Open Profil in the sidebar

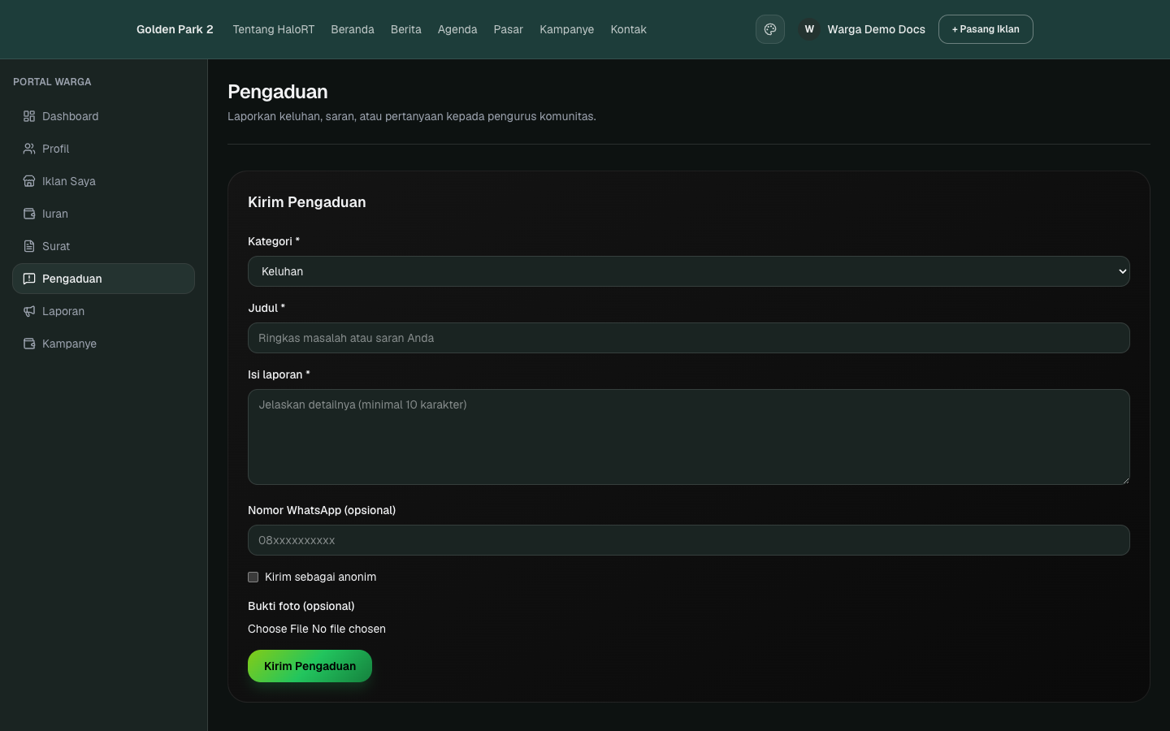[x=103, y=149]
